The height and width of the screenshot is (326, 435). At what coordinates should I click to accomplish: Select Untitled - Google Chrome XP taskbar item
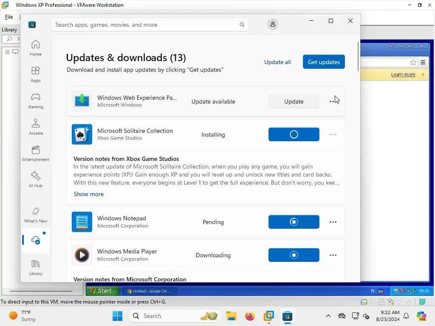(149, 291)
